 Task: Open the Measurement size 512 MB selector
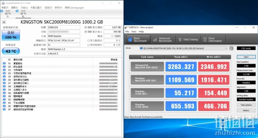pyautogui.click(x=246, y=74)
